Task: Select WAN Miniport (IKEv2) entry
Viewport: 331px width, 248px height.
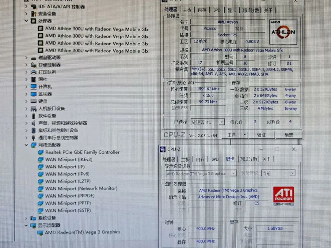Action: (69, 160)
